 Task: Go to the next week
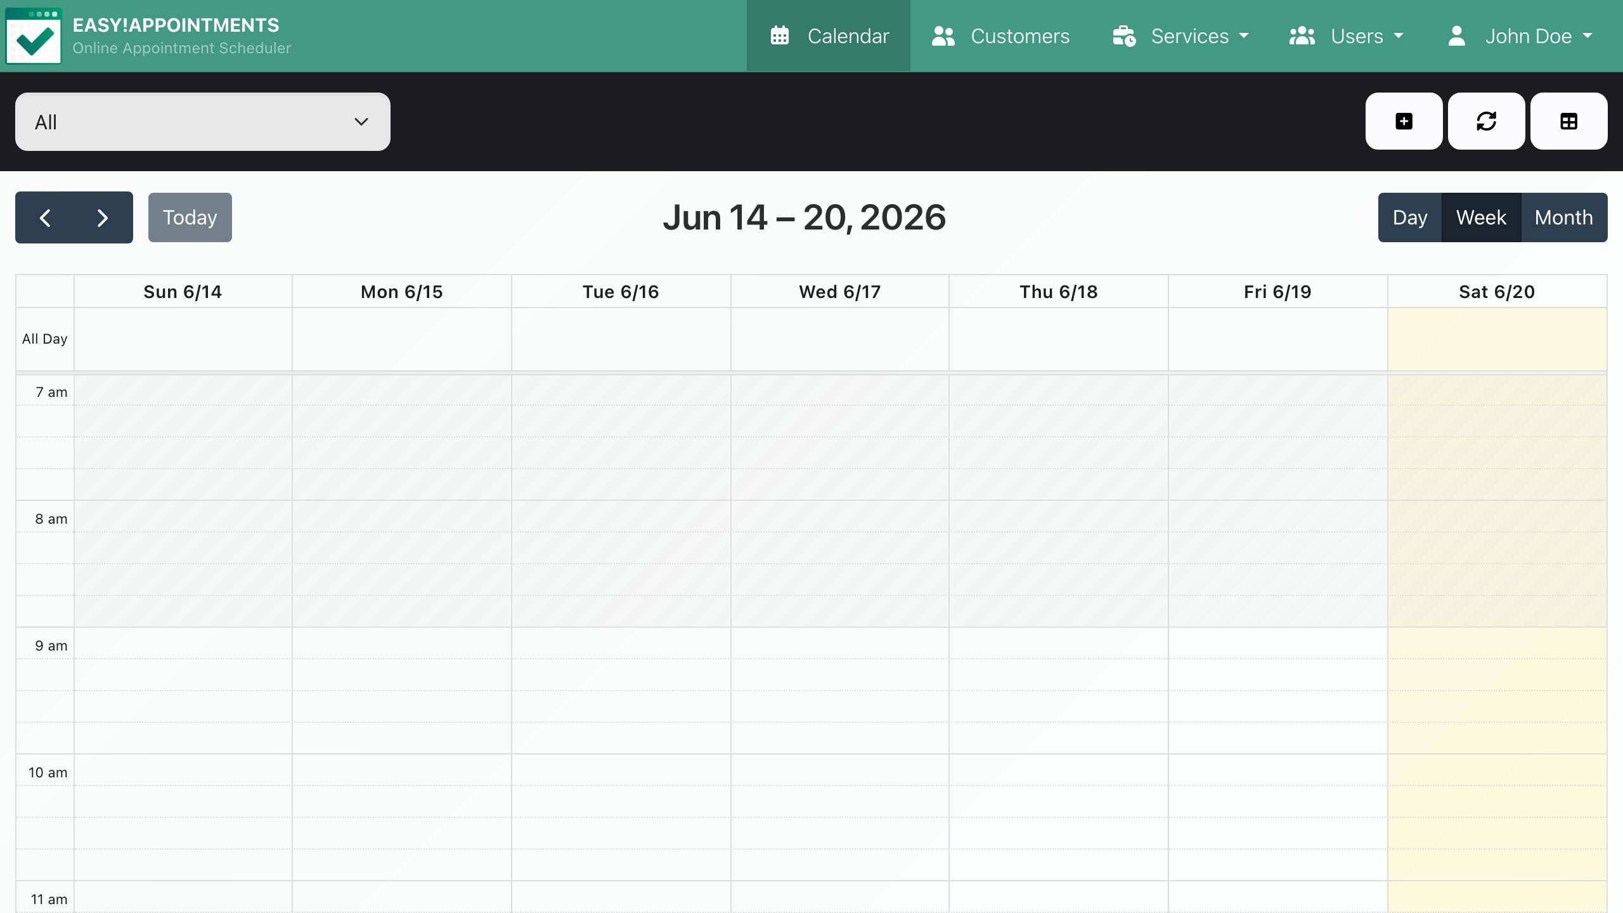103,217
